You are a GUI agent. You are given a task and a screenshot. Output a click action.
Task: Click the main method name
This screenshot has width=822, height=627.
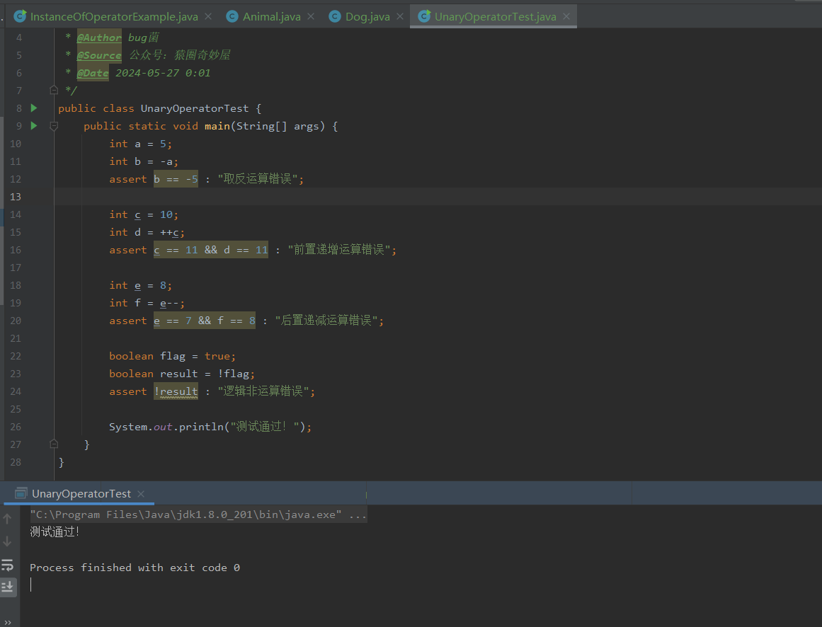click(x=217, y=126)
